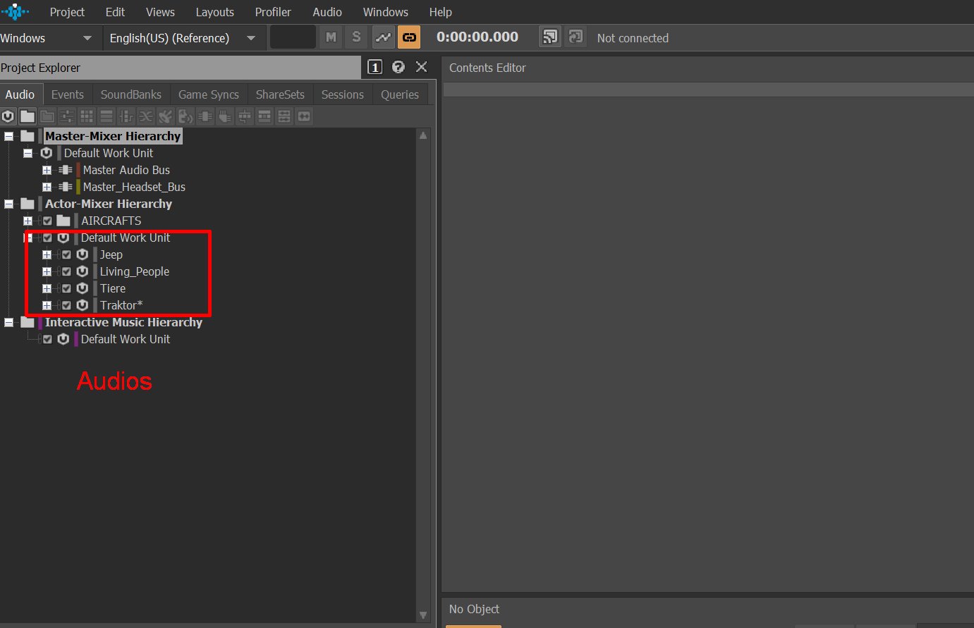The height and width of the screenshot is (628, 974).
Task: Uncheck the AIRCRAFTS checkbox
Action: [x=47, y=221]
